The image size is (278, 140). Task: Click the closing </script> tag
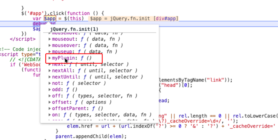coord(23,39)
